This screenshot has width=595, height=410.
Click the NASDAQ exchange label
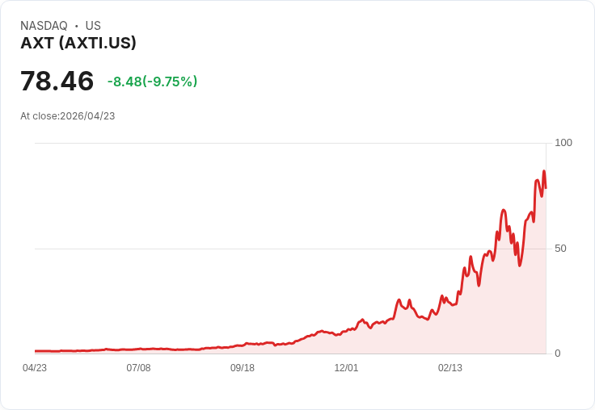[x=44, y=26]
